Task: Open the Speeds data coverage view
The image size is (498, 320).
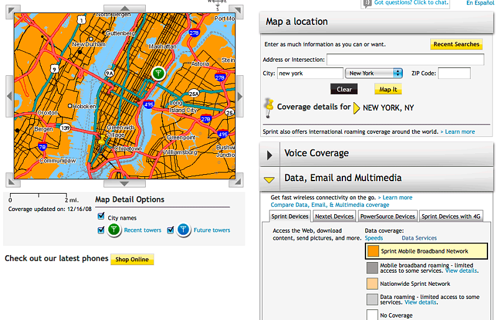Action: point(374,238)
